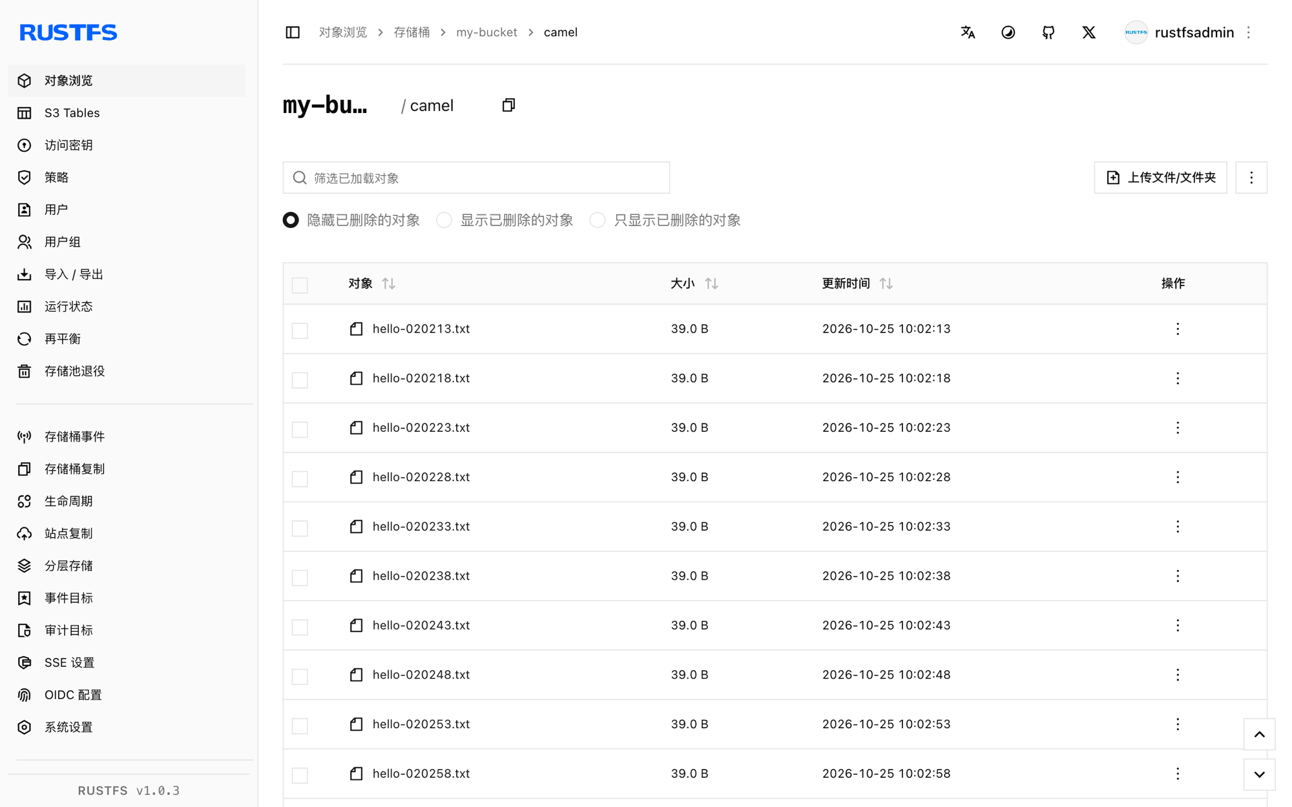Click the RUSTFS logo

[x=68, y=32]
